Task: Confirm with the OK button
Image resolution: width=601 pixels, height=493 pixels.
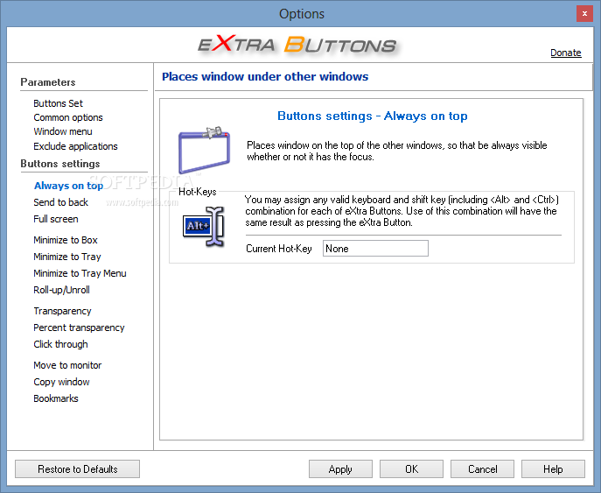Action: coord(411,469)
